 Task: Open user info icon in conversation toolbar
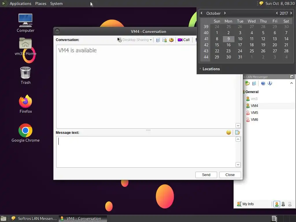[164, 40]
